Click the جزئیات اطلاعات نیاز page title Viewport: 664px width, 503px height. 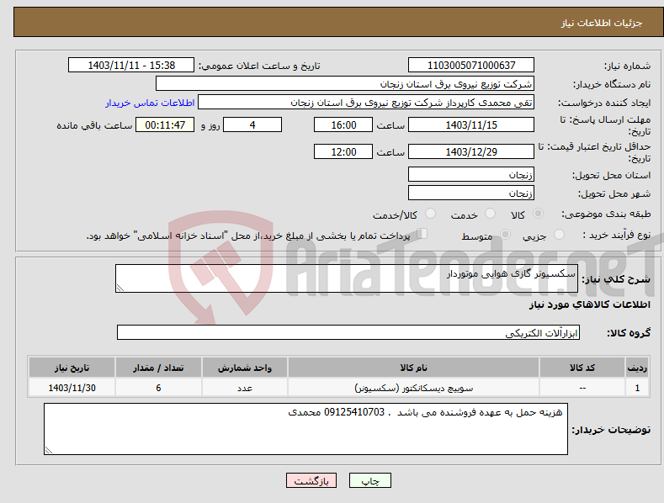pyautogui.click(x=602, y=23)
